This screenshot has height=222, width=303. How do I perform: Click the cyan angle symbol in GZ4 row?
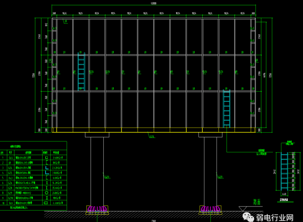coord(46,167)
